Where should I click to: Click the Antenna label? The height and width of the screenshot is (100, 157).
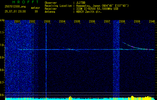50,12
